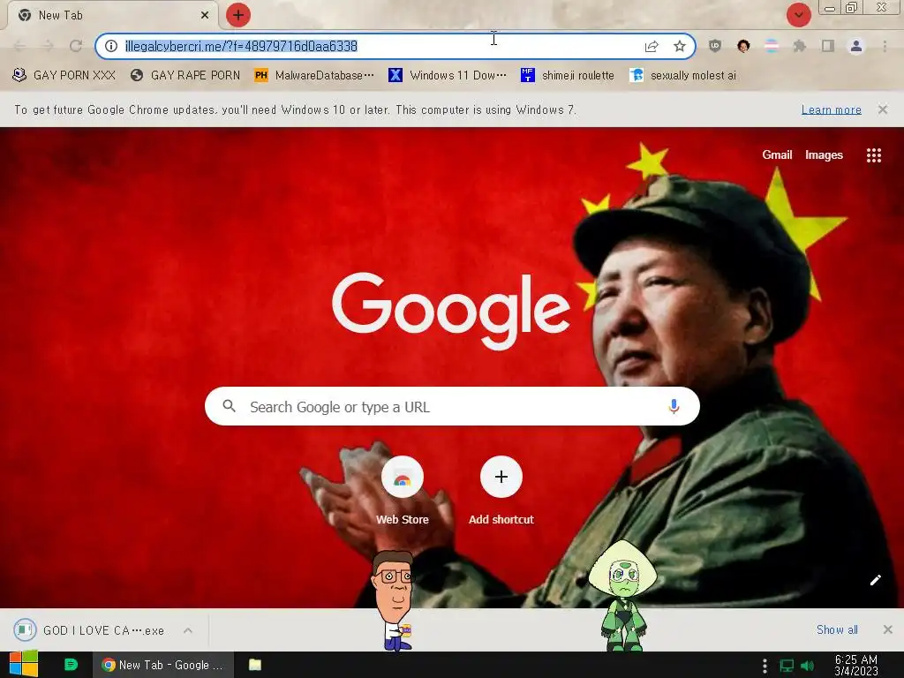
Task: Close the downloads bar
Action: 888,629
